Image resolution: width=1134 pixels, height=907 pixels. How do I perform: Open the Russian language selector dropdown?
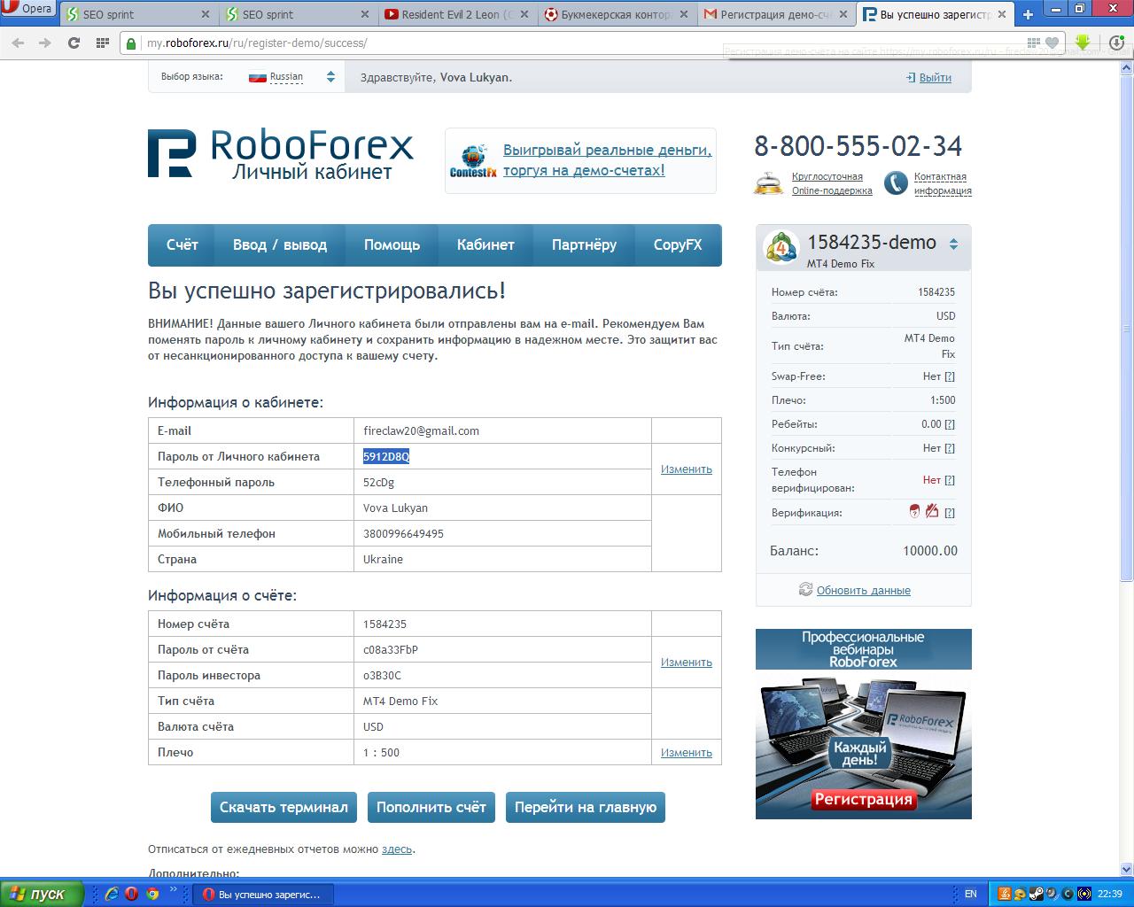click(291, 77)
